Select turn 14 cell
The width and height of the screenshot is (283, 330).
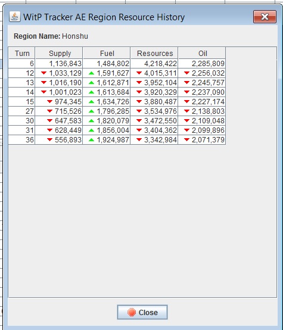pos(21,92)
